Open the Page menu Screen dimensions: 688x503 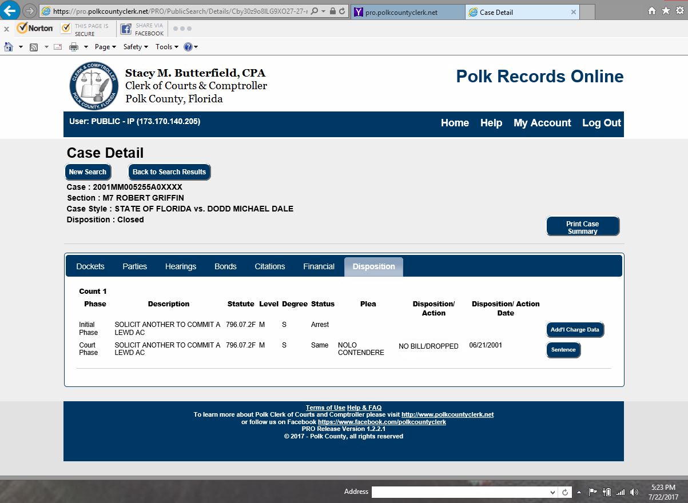point(105,47)
